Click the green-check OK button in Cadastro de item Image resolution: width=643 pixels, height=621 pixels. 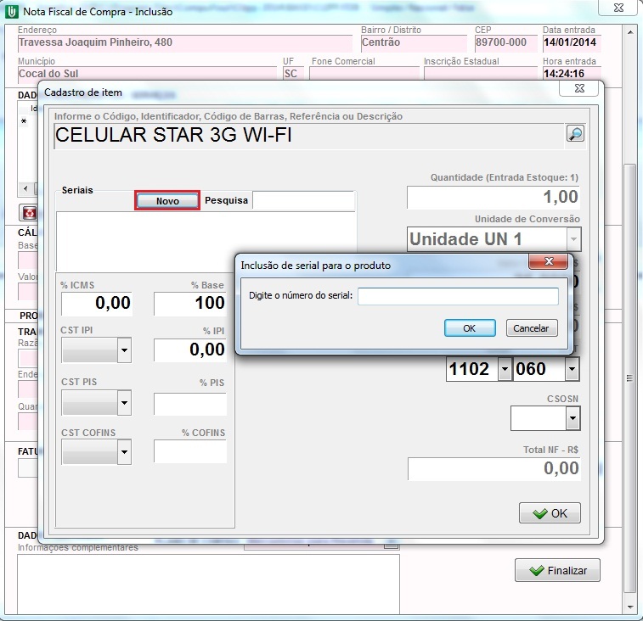[x=550, y=513]
